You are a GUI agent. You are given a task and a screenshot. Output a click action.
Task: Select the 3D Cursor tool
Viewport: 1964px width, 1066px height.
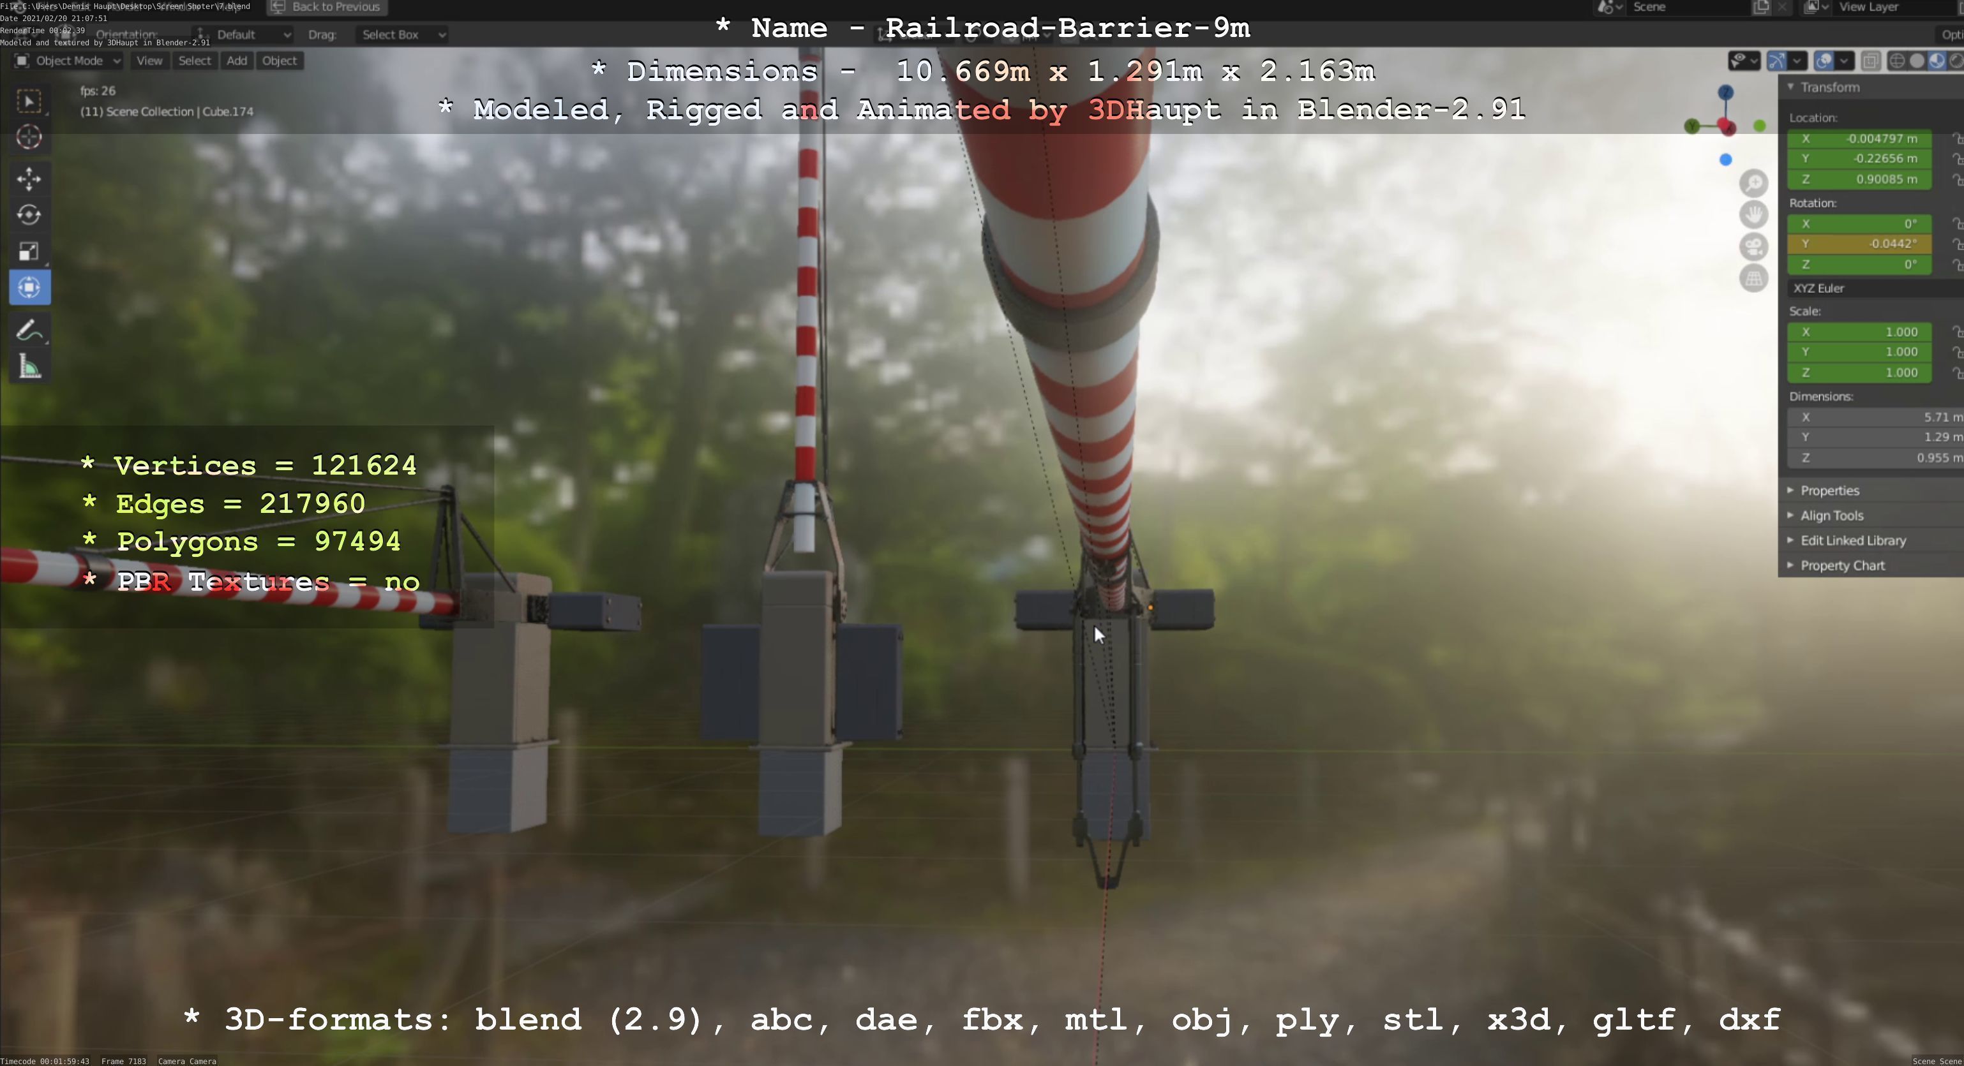pos(29,137)
